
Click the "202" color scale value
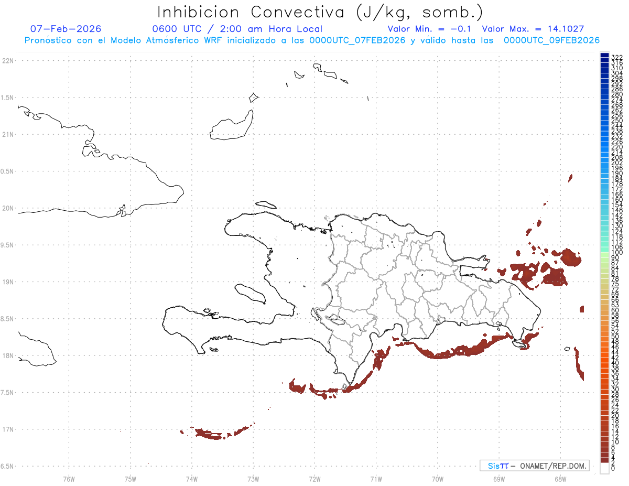[617, 163]
